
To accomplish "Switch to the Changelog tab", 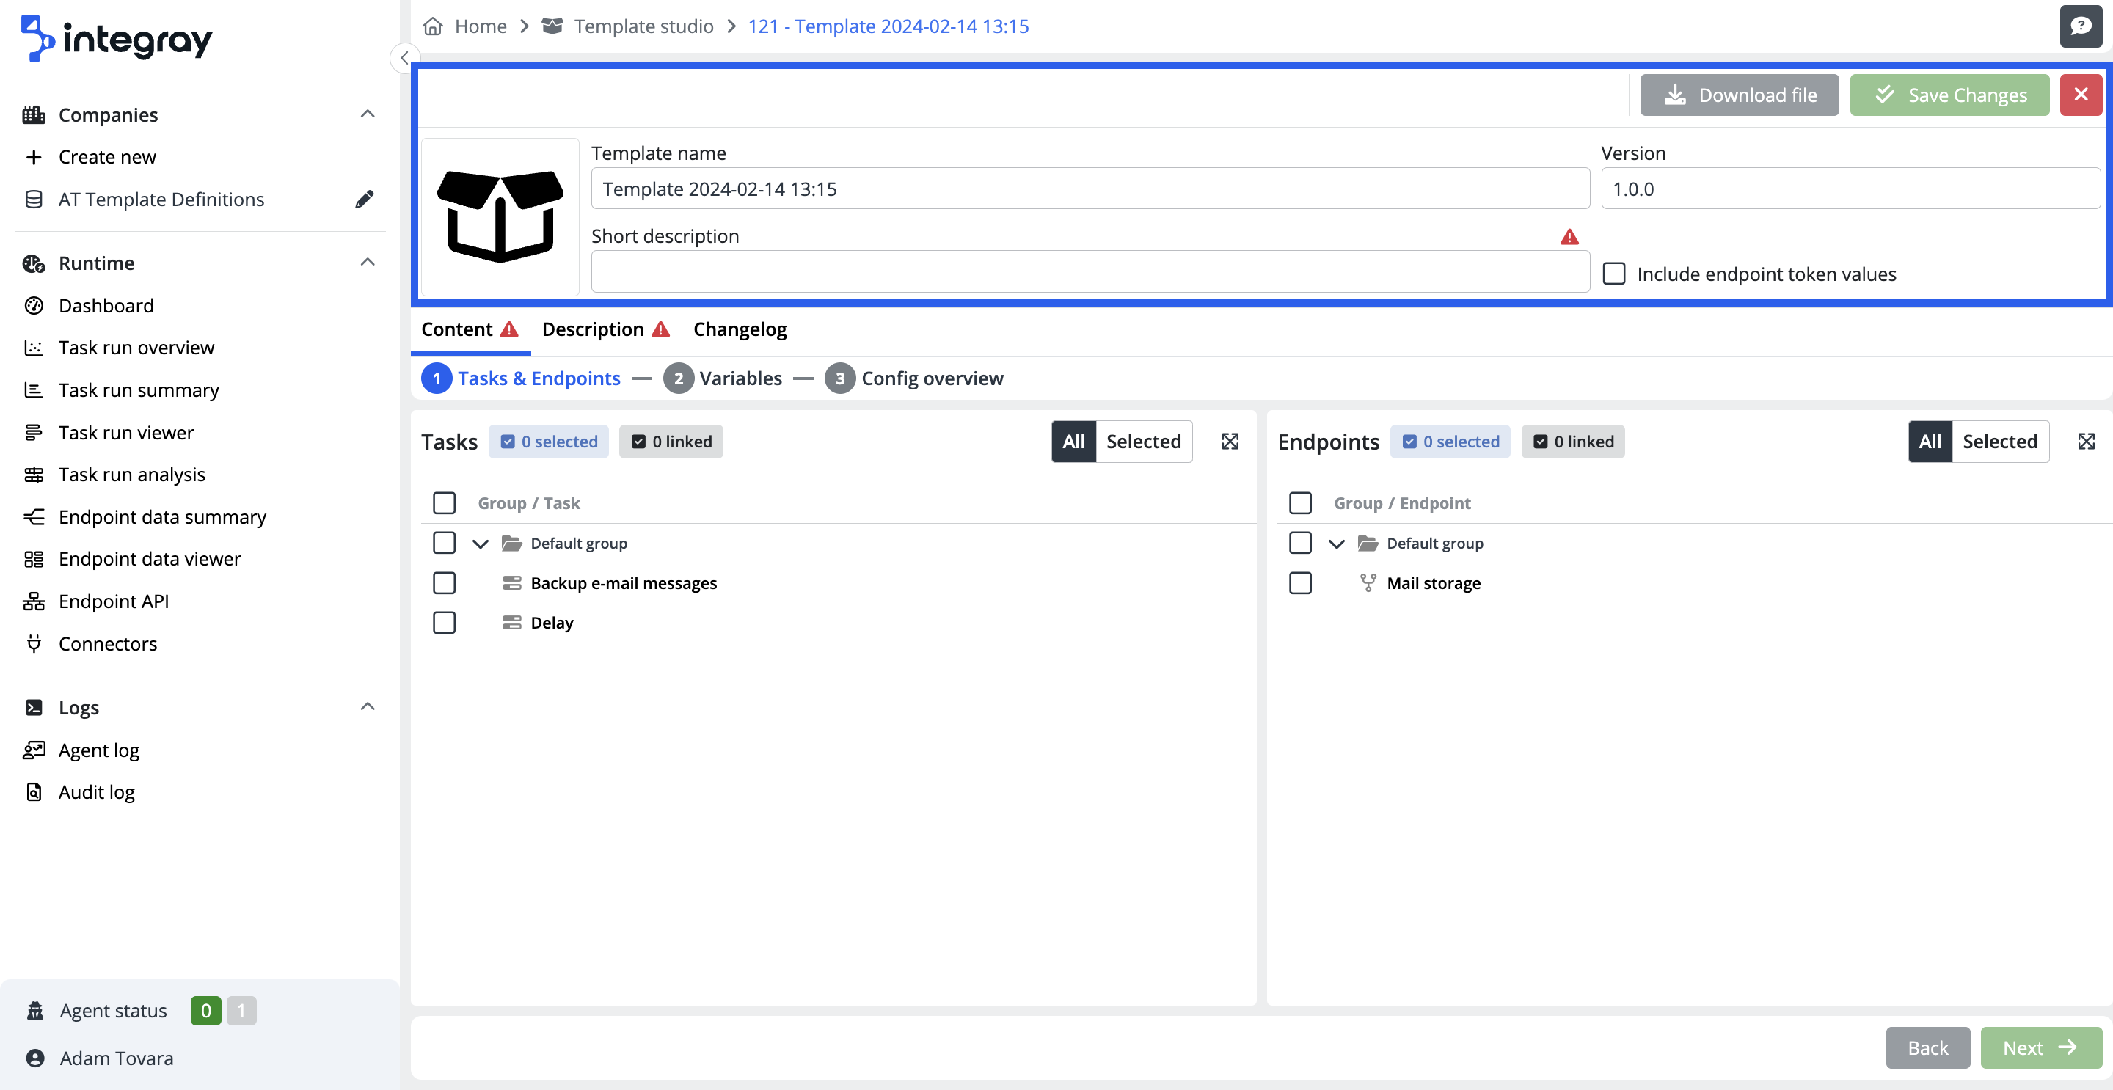I will coord(739,329).
